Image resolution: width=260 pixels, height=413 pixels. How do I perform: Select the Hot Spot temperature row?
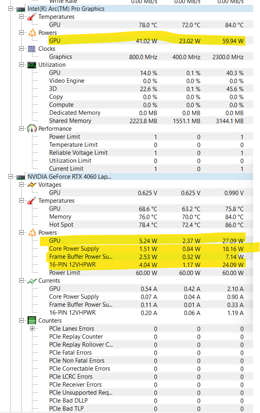click(x=61, y=225)
